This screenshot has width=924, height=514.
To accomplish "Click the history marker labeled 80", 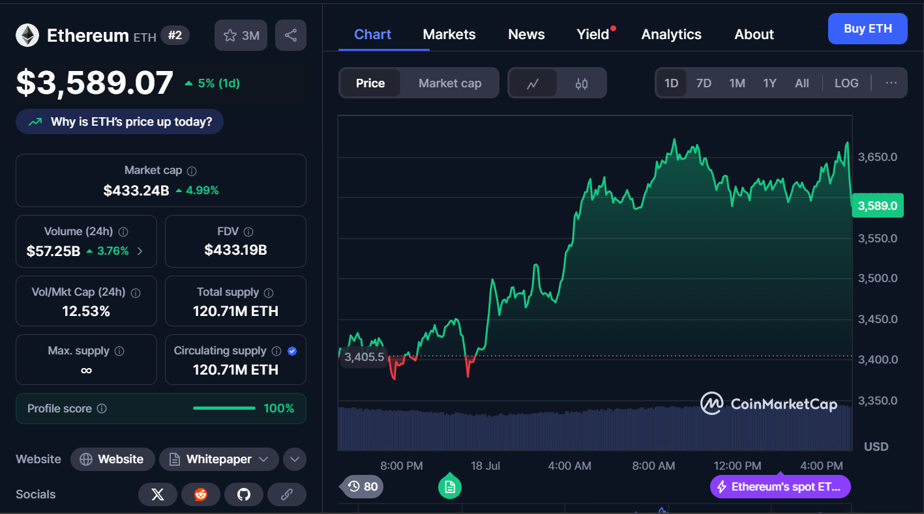I will [x=363, y=486].
